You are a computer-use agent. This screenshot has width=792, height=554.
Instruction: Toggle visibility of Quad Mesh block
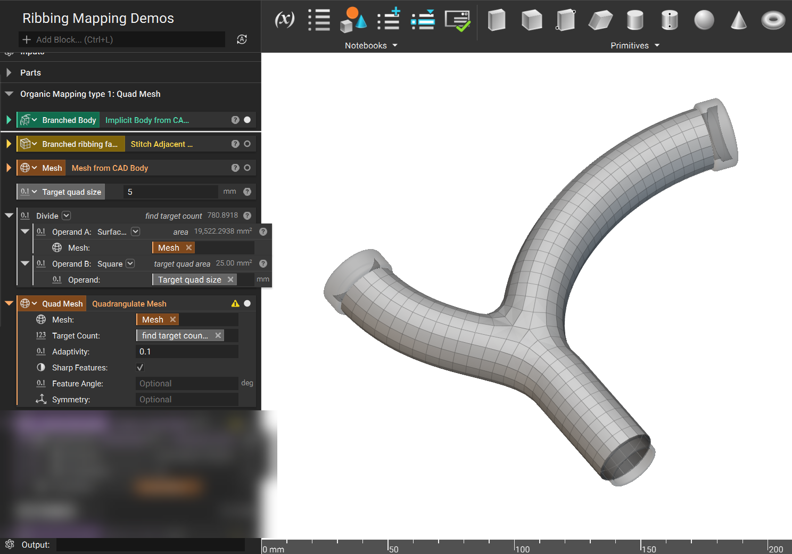247,303
